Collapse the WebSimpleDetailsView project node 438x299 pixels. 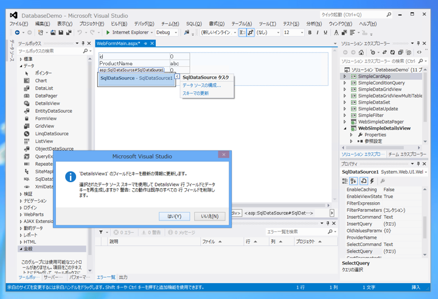(x=345, y=128)
